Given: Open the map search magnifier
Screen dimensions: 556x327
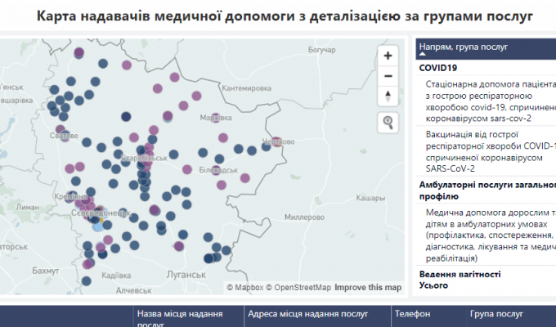Looking at the screenshot, I should [x=388, y=123].
